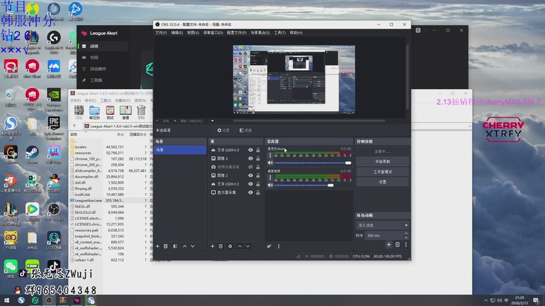Select 自动操作 in League Akari sidebar

(x=103, y=69)
